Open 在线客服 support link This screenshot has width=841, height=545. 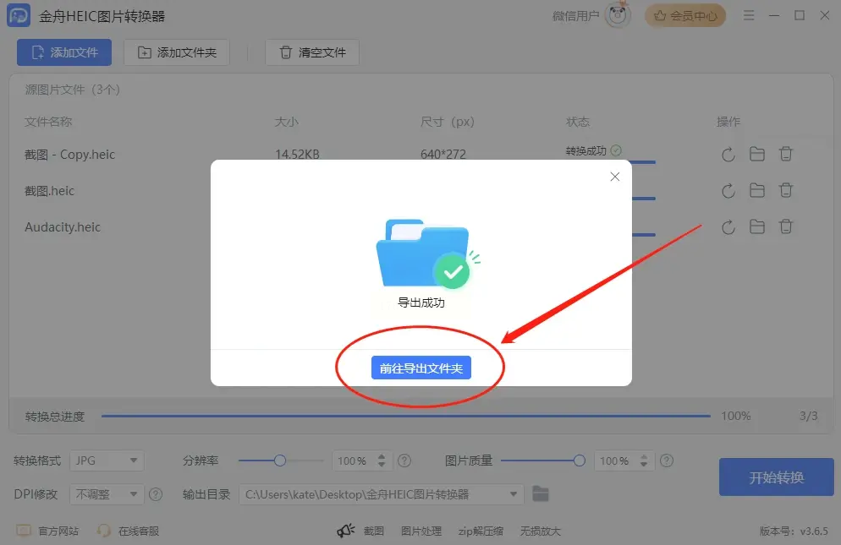139,531
